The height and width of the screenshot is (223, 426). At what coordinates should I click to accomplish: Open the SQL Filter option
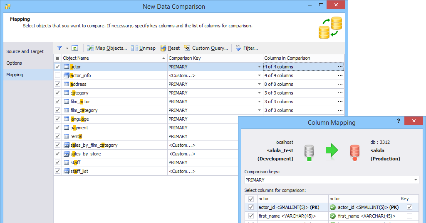pyautogui.click(x=247, y=48)
